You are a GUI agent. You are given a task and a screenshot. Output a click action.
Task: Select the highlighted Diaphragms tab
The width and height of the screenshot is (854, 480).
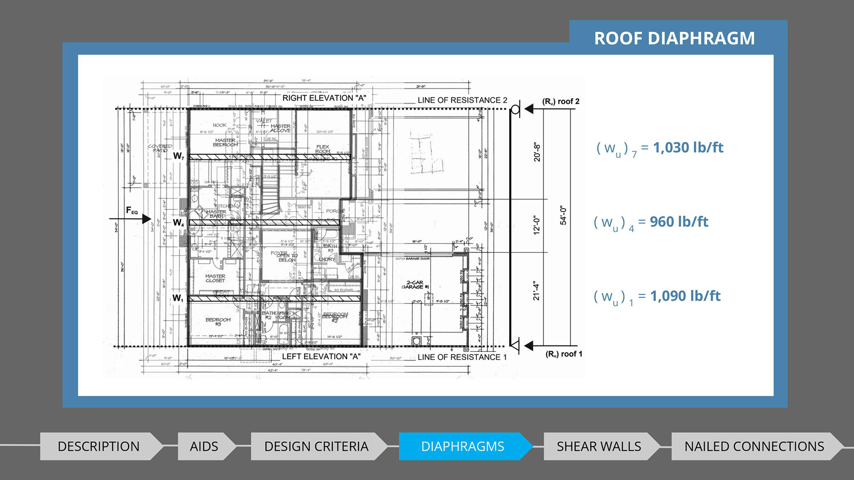coord(463,446)
